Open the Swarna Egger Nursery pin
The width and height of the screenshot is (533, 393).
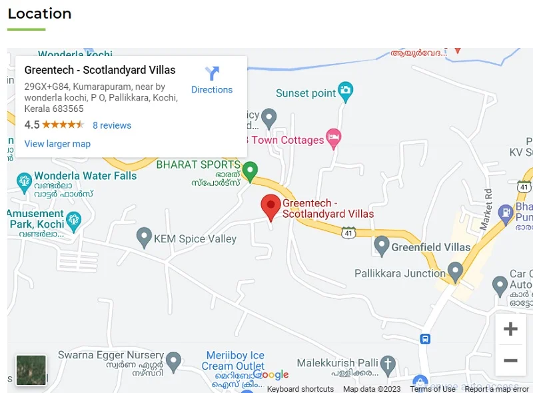(173, 362)
